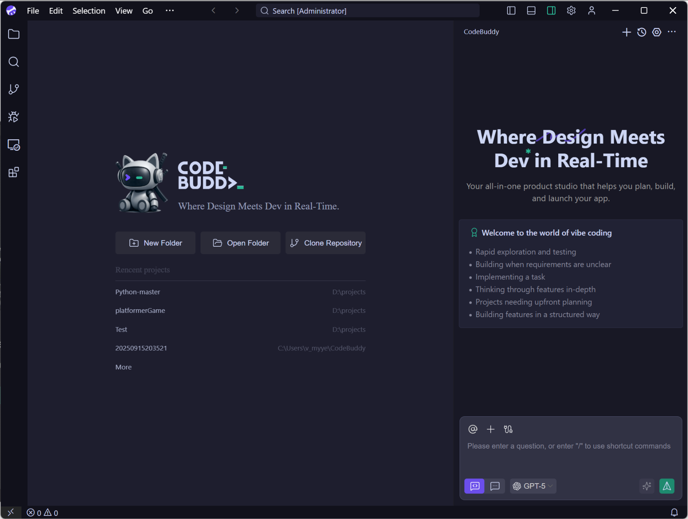Image resolution: width=688 pixels, height=519 pixels.
Task: Switch to plain conversation chat mode
Action: (495, 486)
